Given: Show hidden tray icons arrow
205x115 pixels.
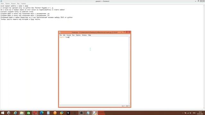Looking at the screenshot, I should 183,113.
